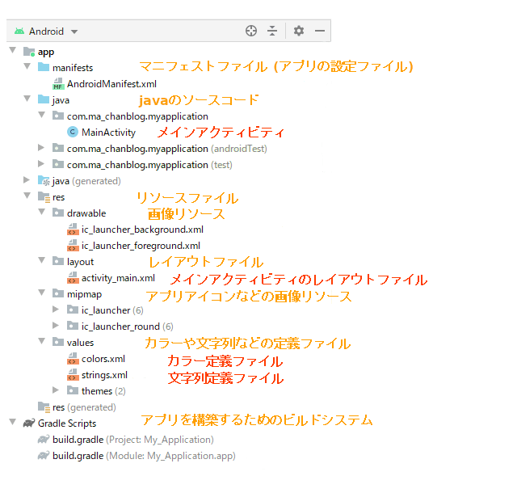Open the MainActivity class
517x493 pixels.
pyautogui.click(x=108, y=133)
